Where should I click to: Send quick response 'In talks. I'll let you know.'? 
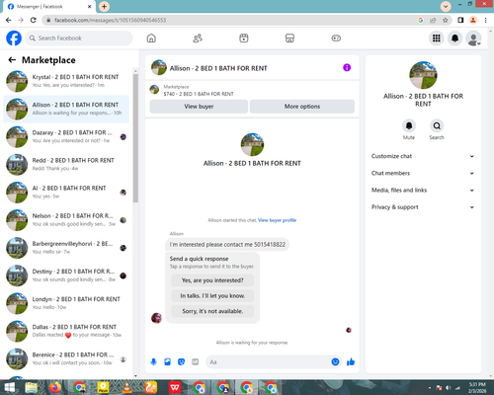[212, 296]
